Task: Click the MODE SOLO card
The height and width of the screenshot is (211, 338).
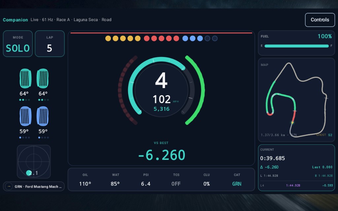Action: click(x=18, y=44)
